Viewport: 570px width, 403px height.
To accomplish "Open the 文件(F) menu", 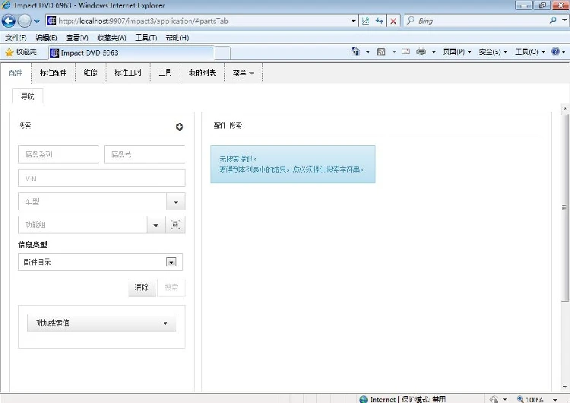I will (x=16, y=37).
